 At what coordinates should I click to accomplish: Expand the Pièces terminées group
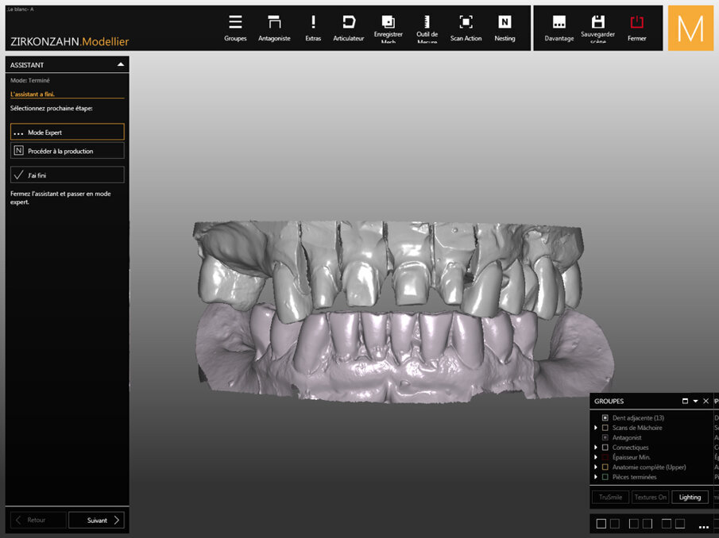pos(597,477)
